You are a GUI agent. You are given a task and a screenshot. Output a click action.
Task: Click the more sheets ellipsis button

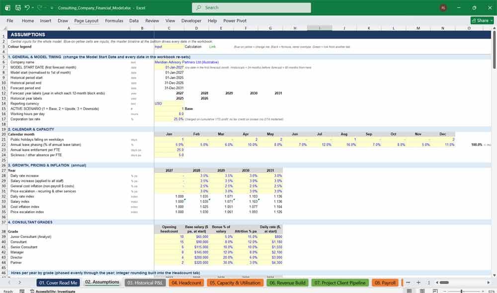[408, 283]
